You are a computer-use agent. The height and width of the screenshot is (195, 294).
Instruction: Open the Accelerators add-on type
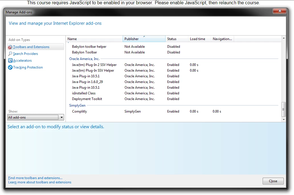(22, 61)
